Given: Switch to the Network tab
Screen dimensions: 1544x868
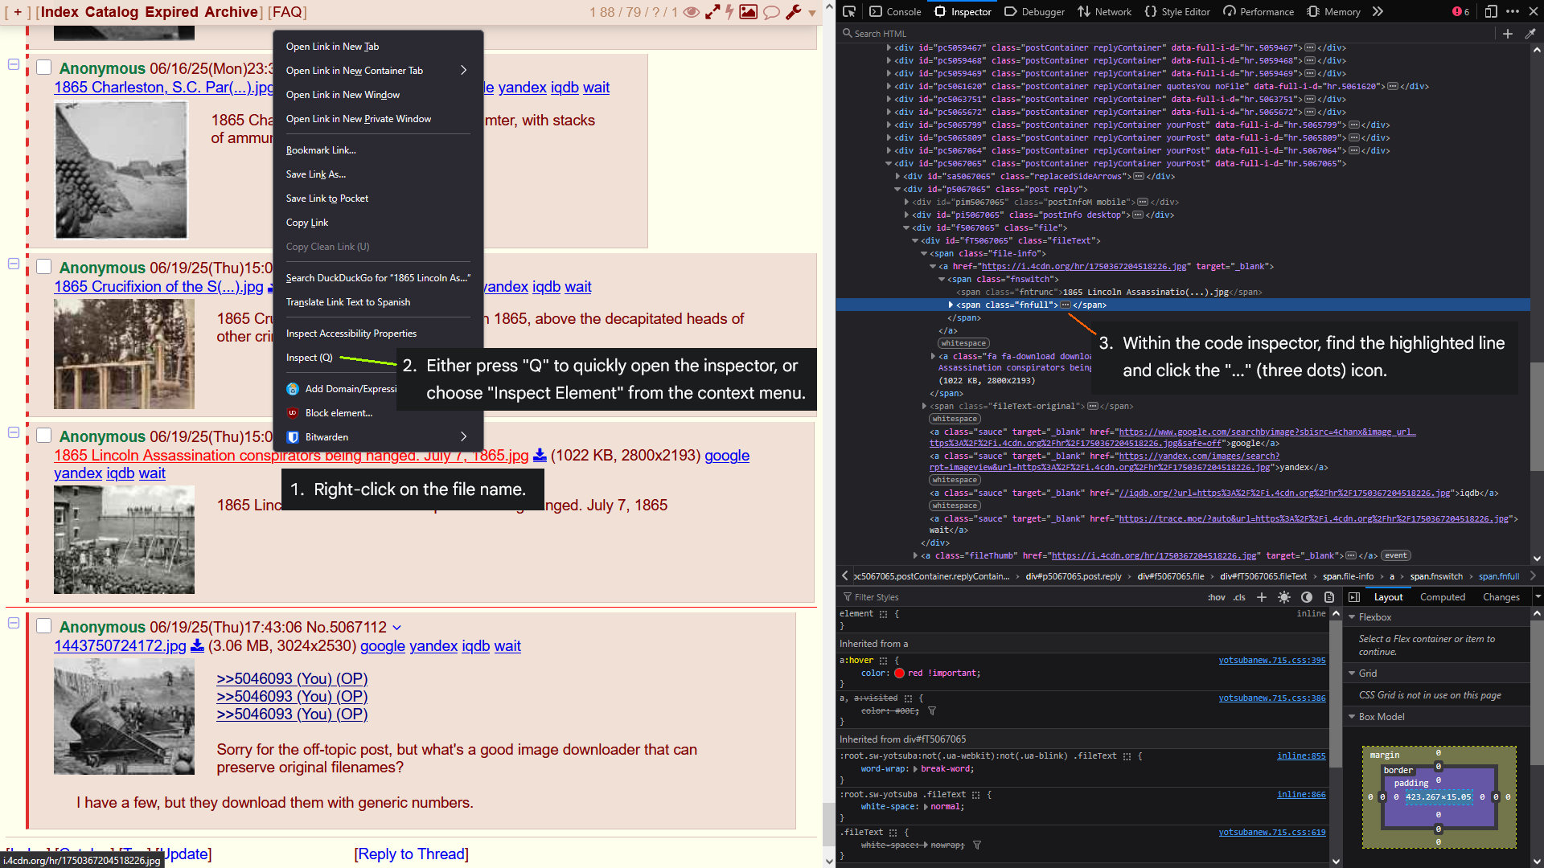Looking at the screenshot, I should (x=1104, y=11).
